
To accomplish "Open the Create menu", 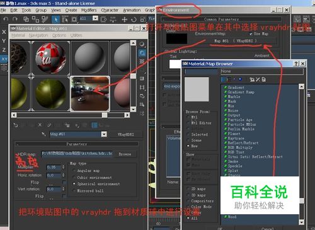I will tap(71, 10).
